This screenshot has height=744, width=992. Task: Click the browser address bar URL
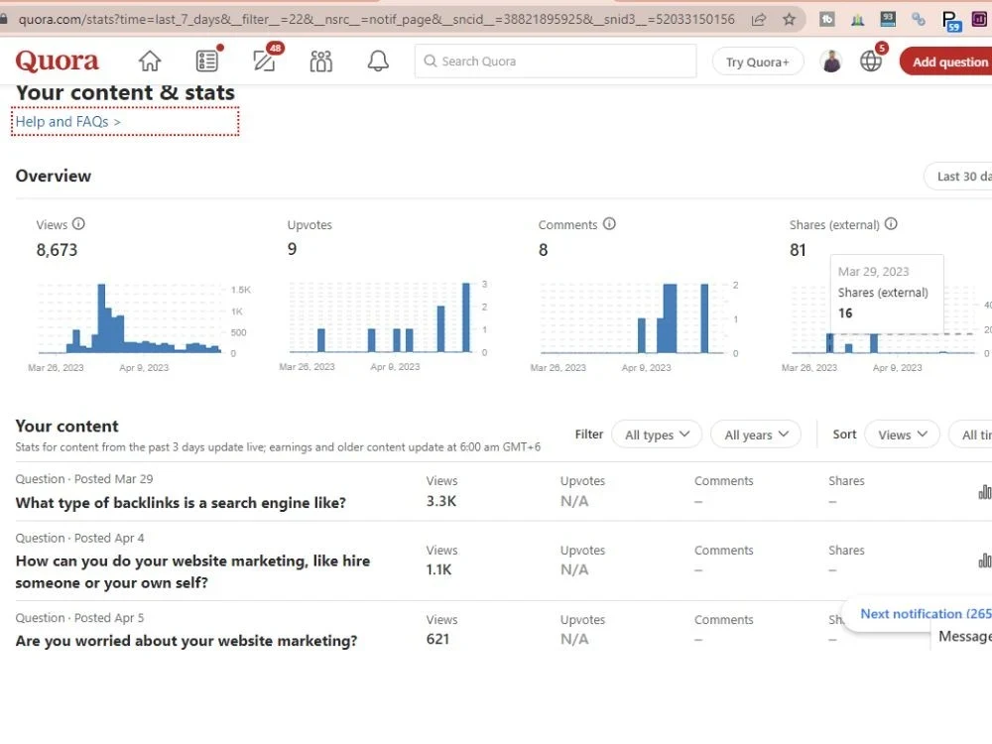(376, 20)
